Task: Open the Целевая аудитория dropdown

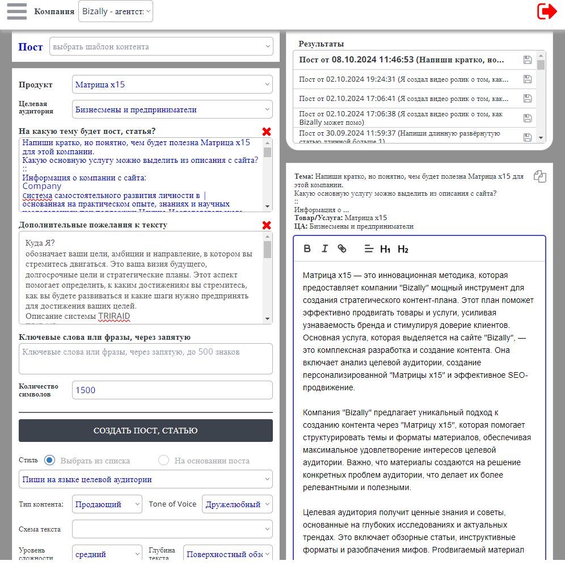Action: (172, 109)
